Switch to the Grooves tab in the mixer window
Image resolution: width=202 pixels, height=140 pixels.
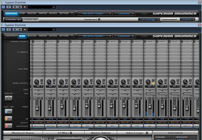[32, 36]
